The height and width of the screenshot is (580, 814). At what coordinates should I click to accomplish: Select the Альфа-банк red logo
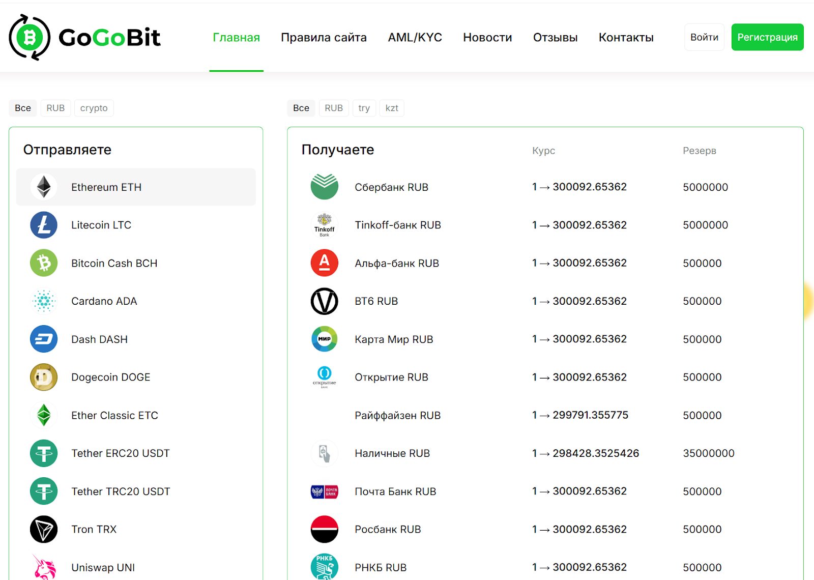[x=325, y=263]
